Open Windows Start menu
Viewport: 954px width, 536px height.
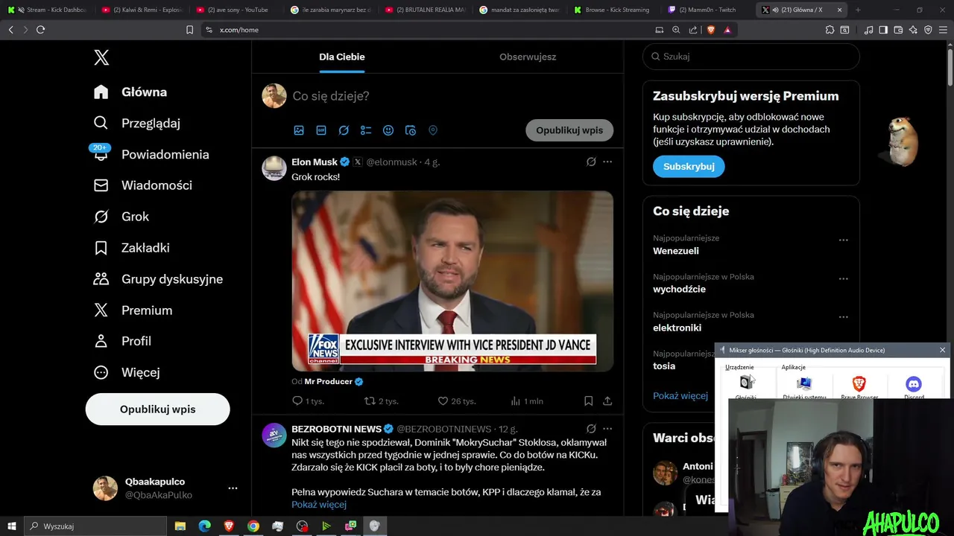pyautogui.click(x=11, y=526)
